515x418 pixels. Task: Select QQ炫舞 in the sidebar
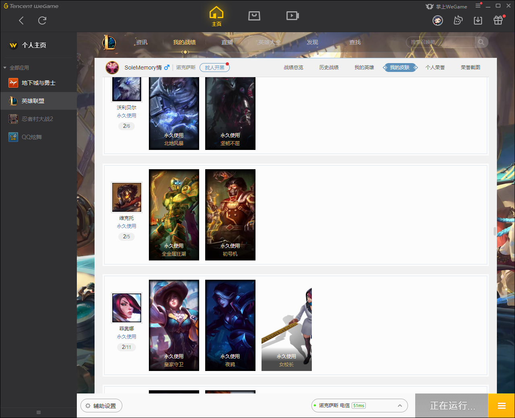click(x=39, y=137)
